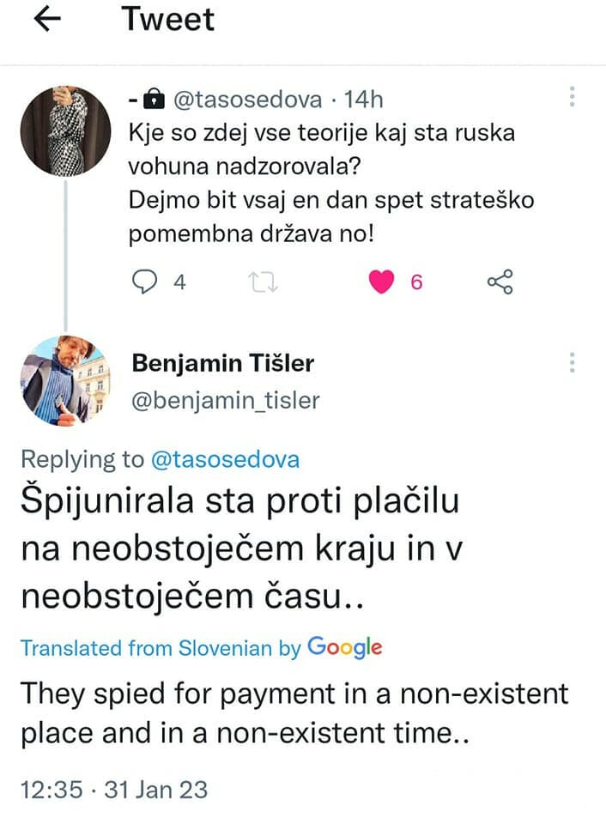The height and width of the screenshot is (824, 606).
Task: Click the like count number 6
Action: click(416, 282)
